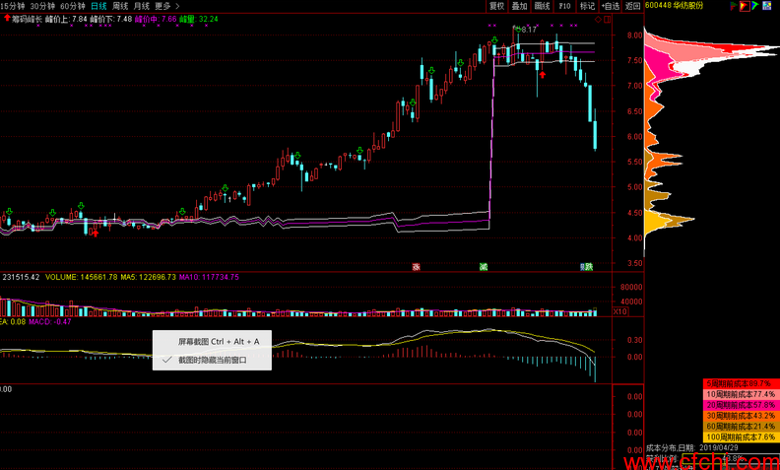Add stock with +自选 button
780x470 pixels.
(x=611, y=6)
